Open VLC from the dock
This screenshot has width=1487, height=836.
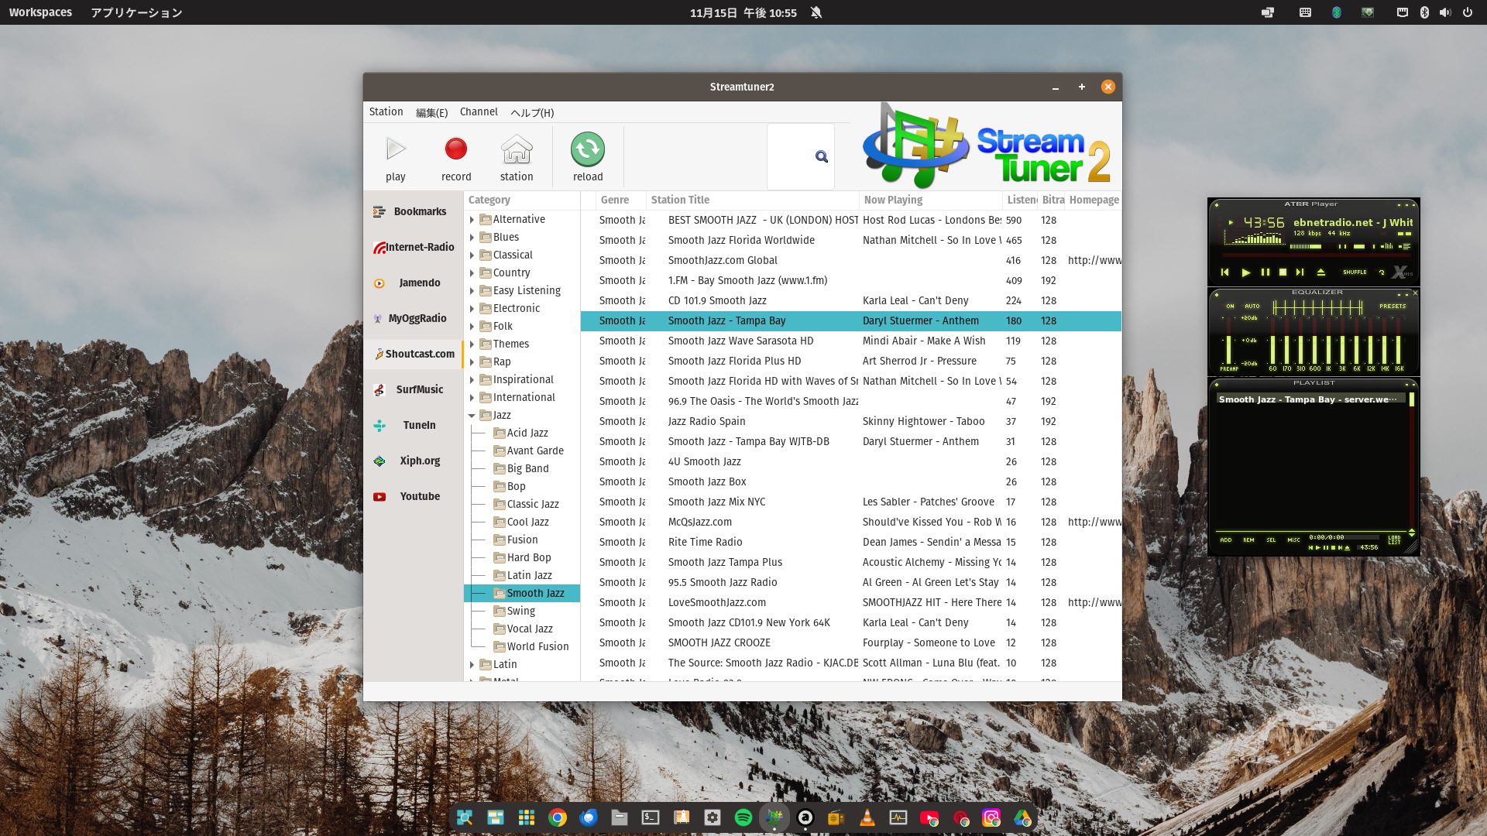coord(867,817)
